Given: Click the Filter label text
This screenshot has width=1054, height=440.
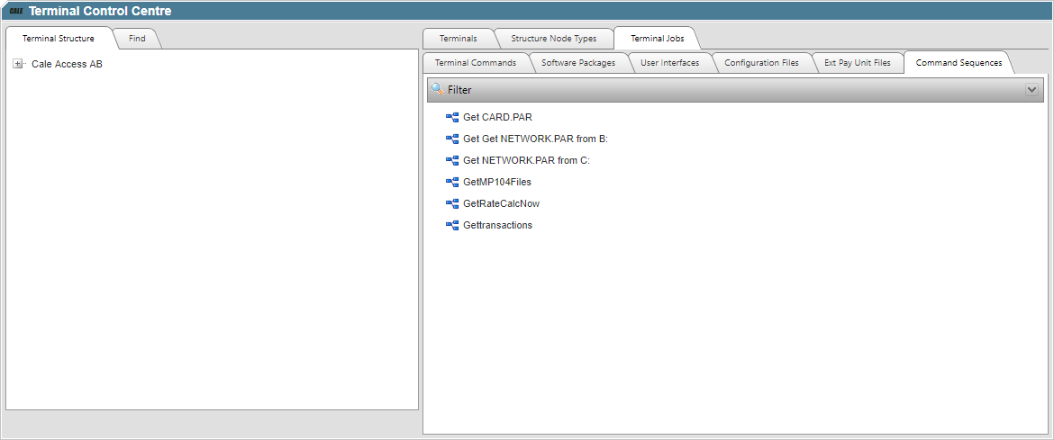Looking at the screenshot, I should pyautogui.click(x=459, y=89).
